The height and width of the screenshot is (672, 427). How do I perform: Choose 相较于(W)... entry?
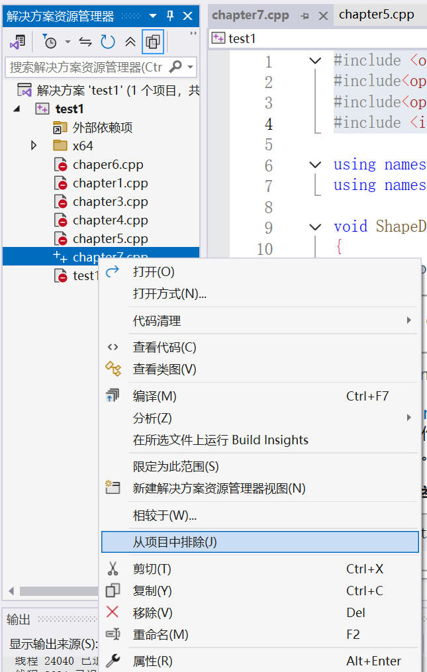click(x=260, y=515)
